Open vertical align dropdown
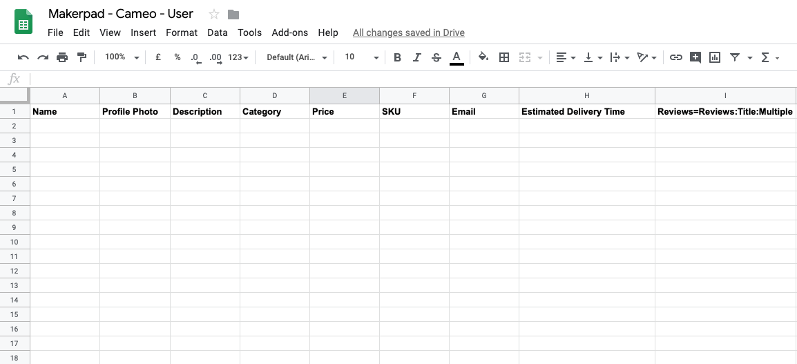797x364 pixels. (593, 57)
